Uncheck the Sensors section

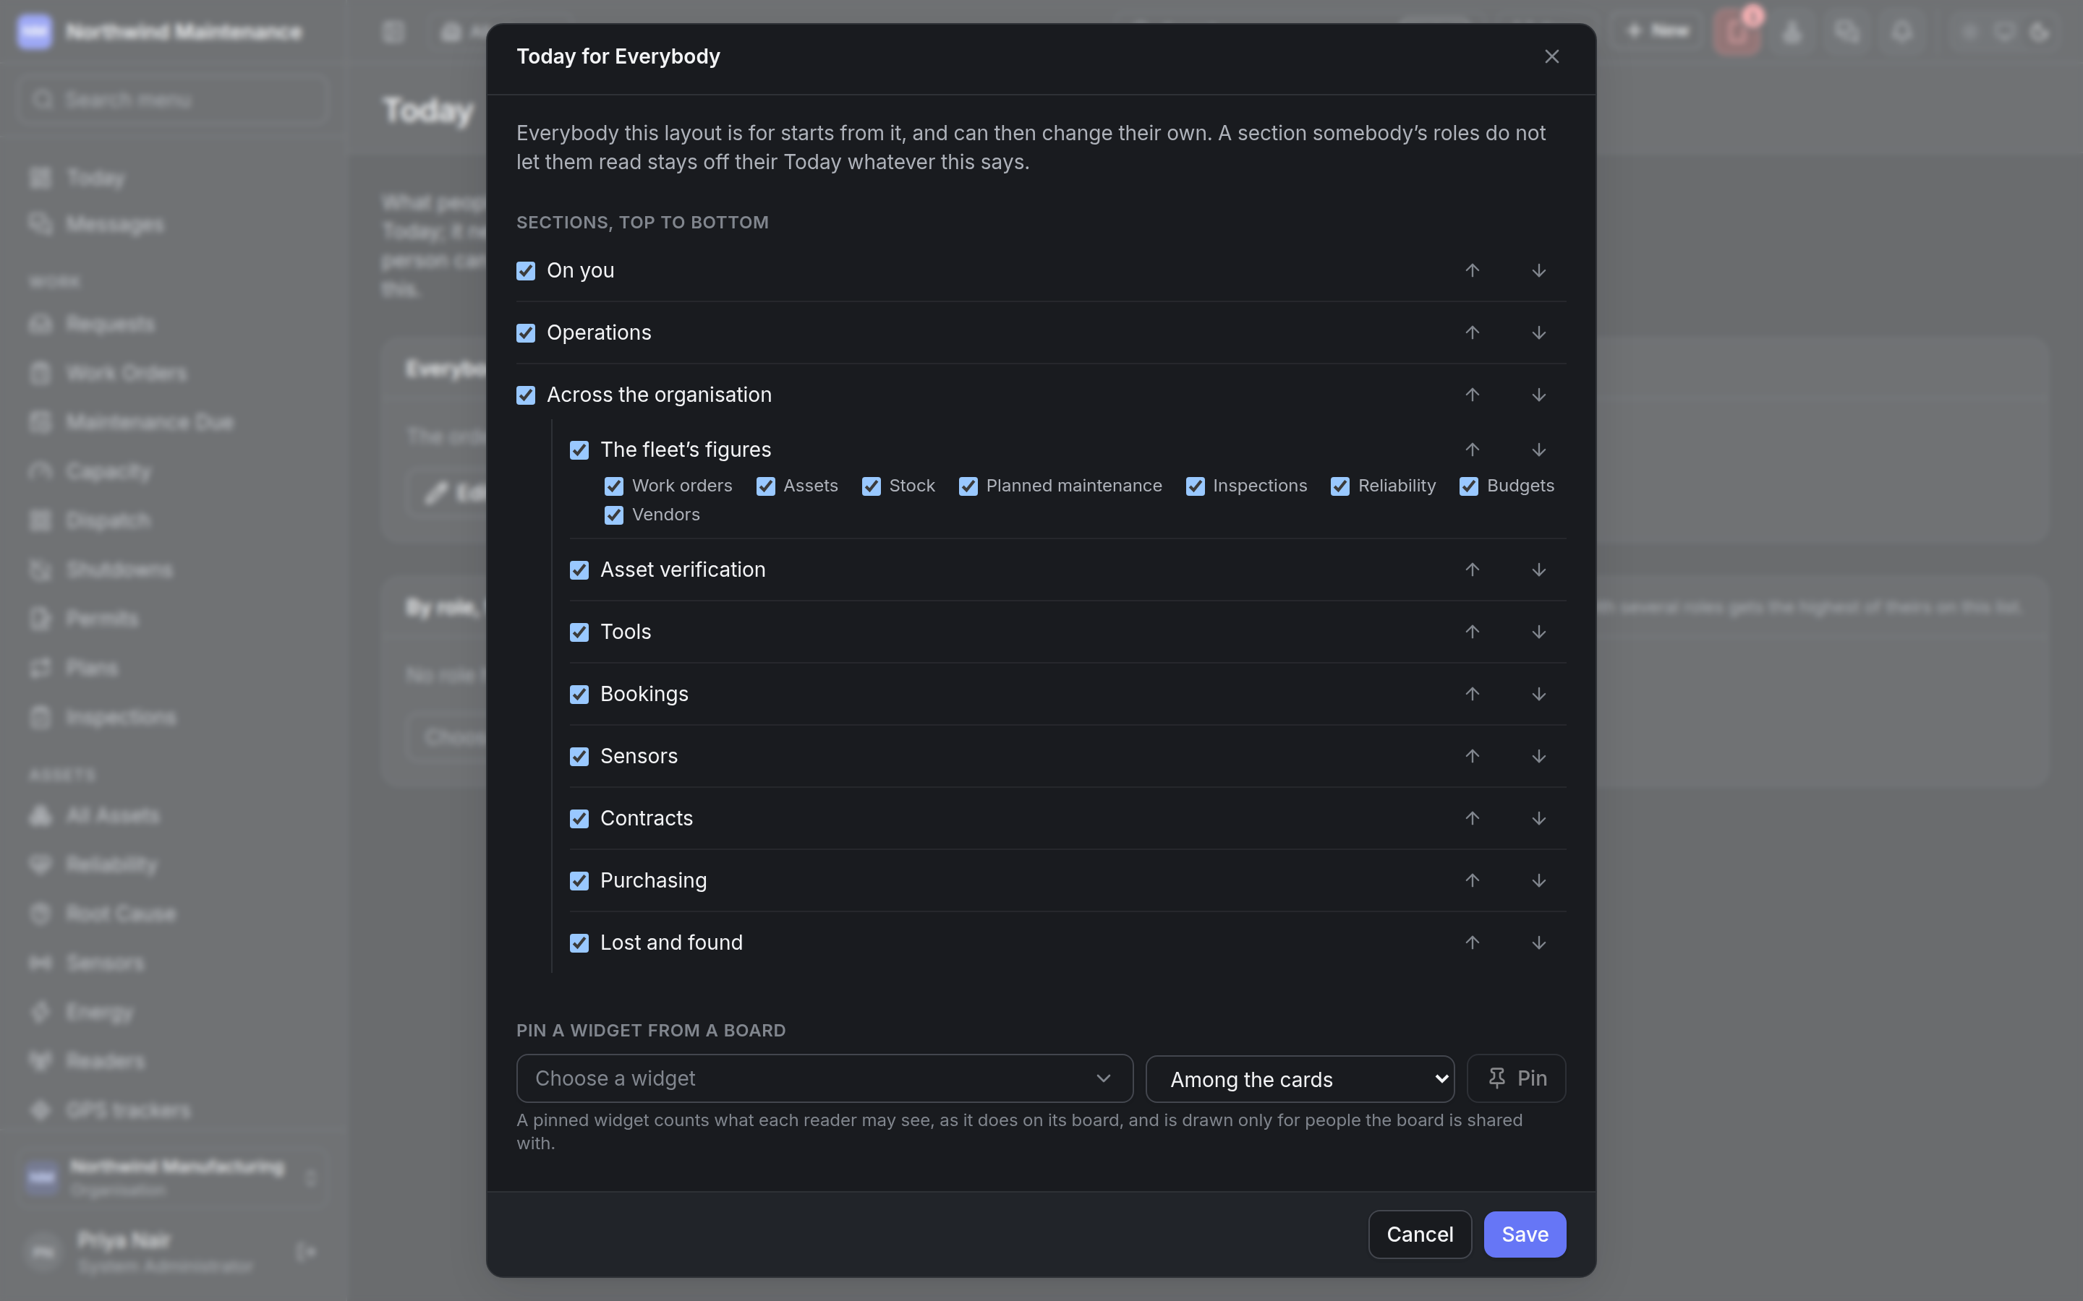coord(579,756)
